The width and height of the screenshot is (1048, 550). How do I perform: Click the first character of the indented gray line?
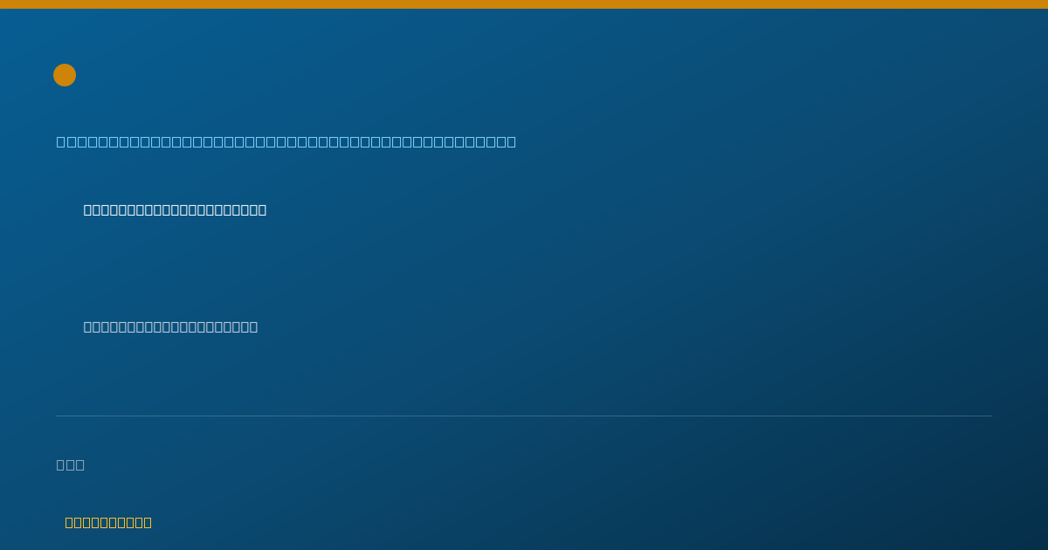pyautogui.click(x=88, y=327)
